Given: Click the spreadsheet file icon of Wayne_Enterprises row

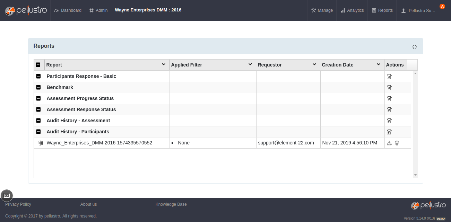Looking at the screenshot, I should [40, 143].
